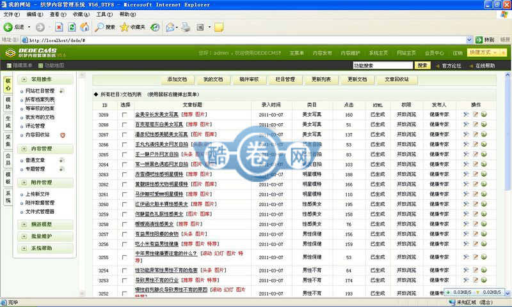The height and width of the screenshot is (307, 512).
Task: Click the green preview icon in row 3257
Action: coord(484,234)
